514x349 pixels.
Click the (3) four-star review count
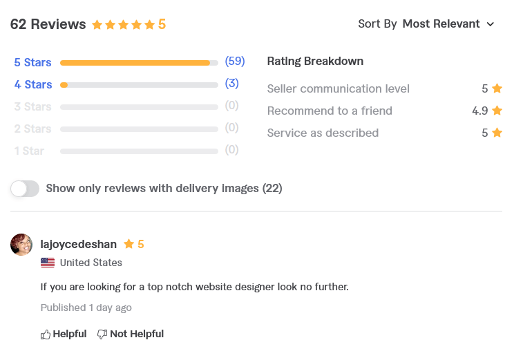[x=231, y=84]
